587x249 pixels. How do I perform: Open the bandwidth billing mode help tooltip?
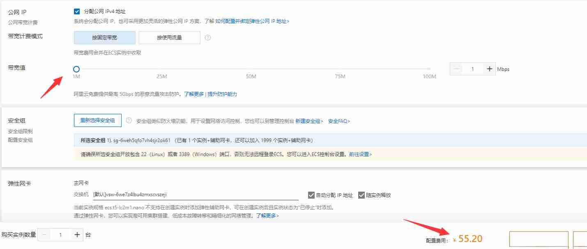point(208,38)
